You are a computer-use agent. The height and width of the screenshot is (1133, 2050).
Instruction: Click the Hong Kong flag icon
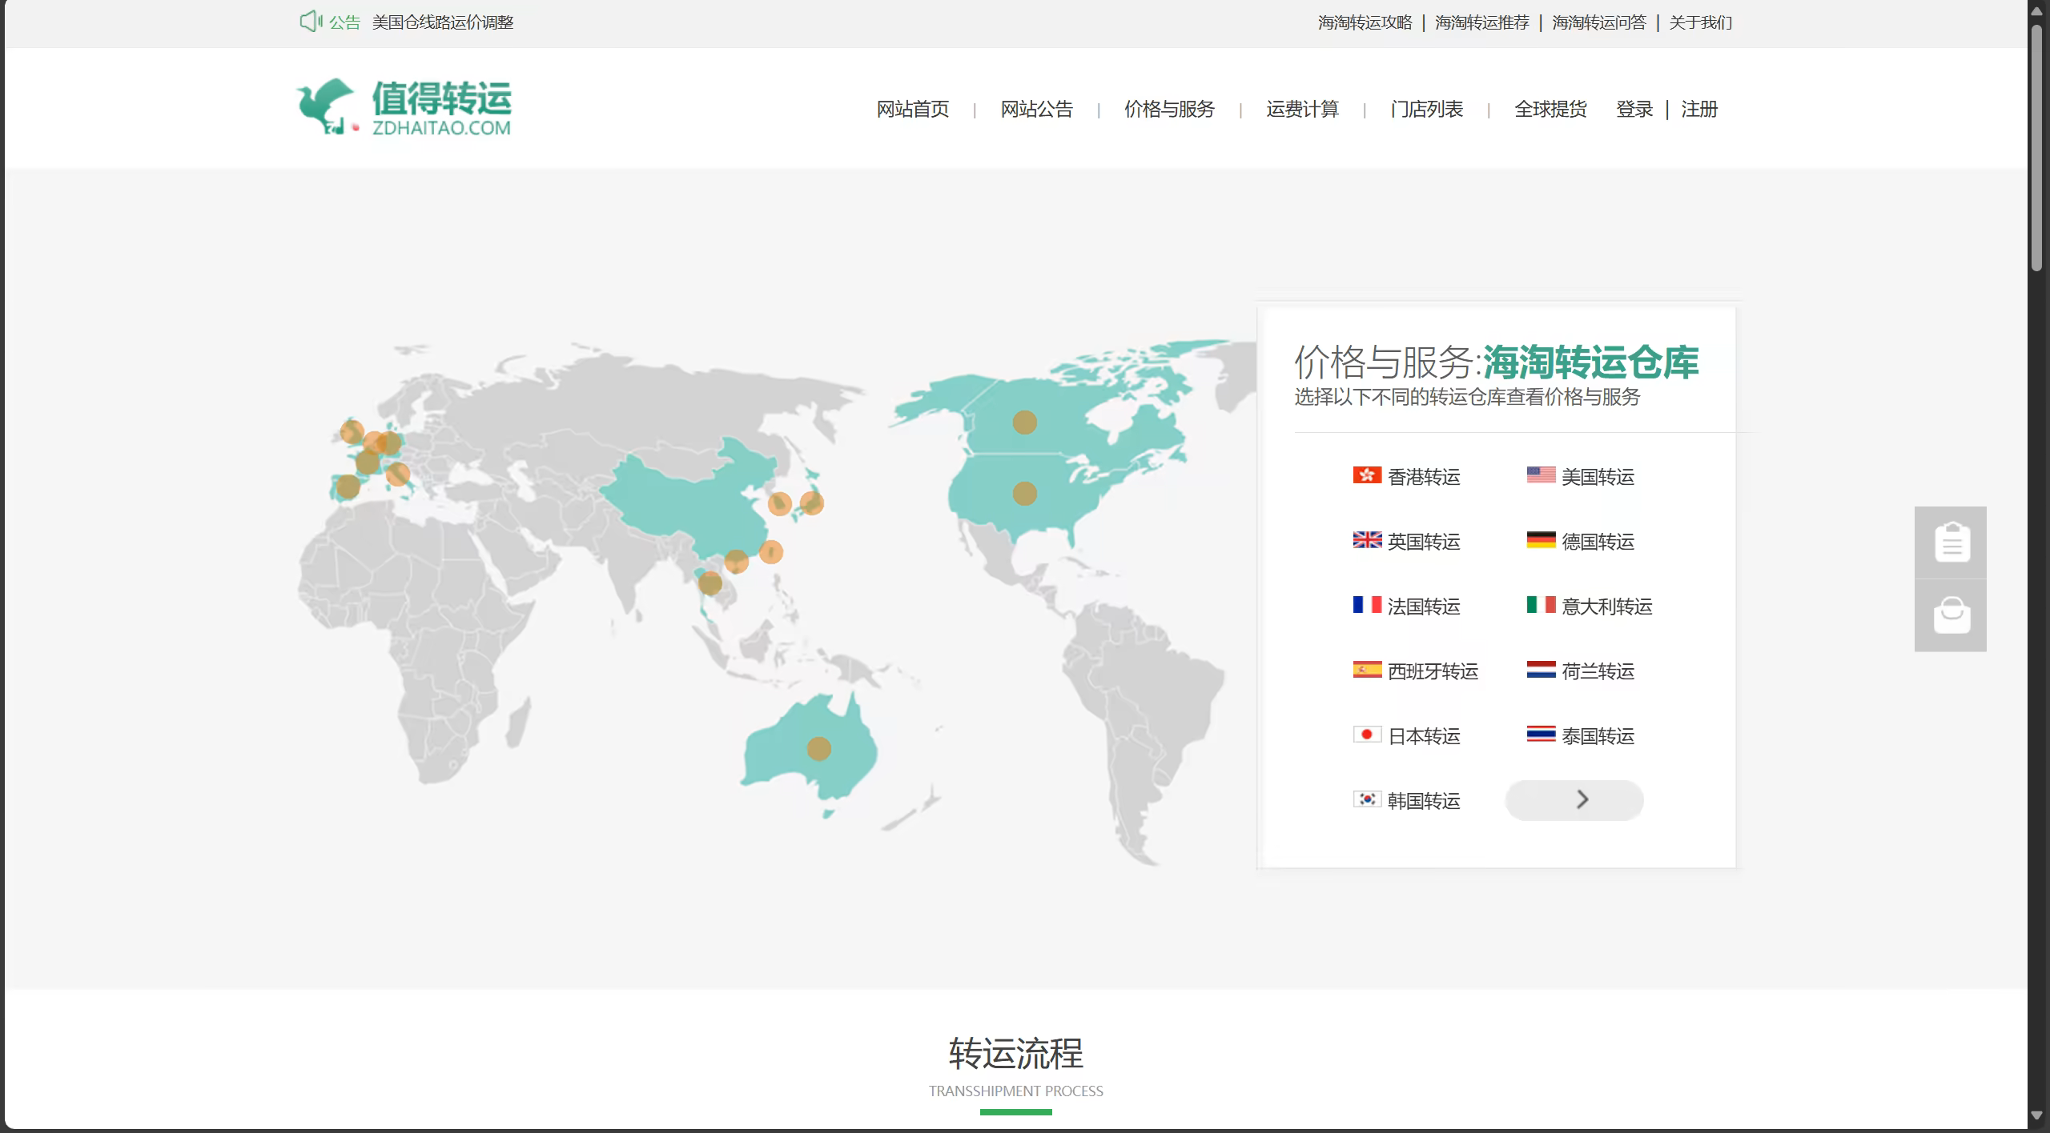pos(1367,475)
